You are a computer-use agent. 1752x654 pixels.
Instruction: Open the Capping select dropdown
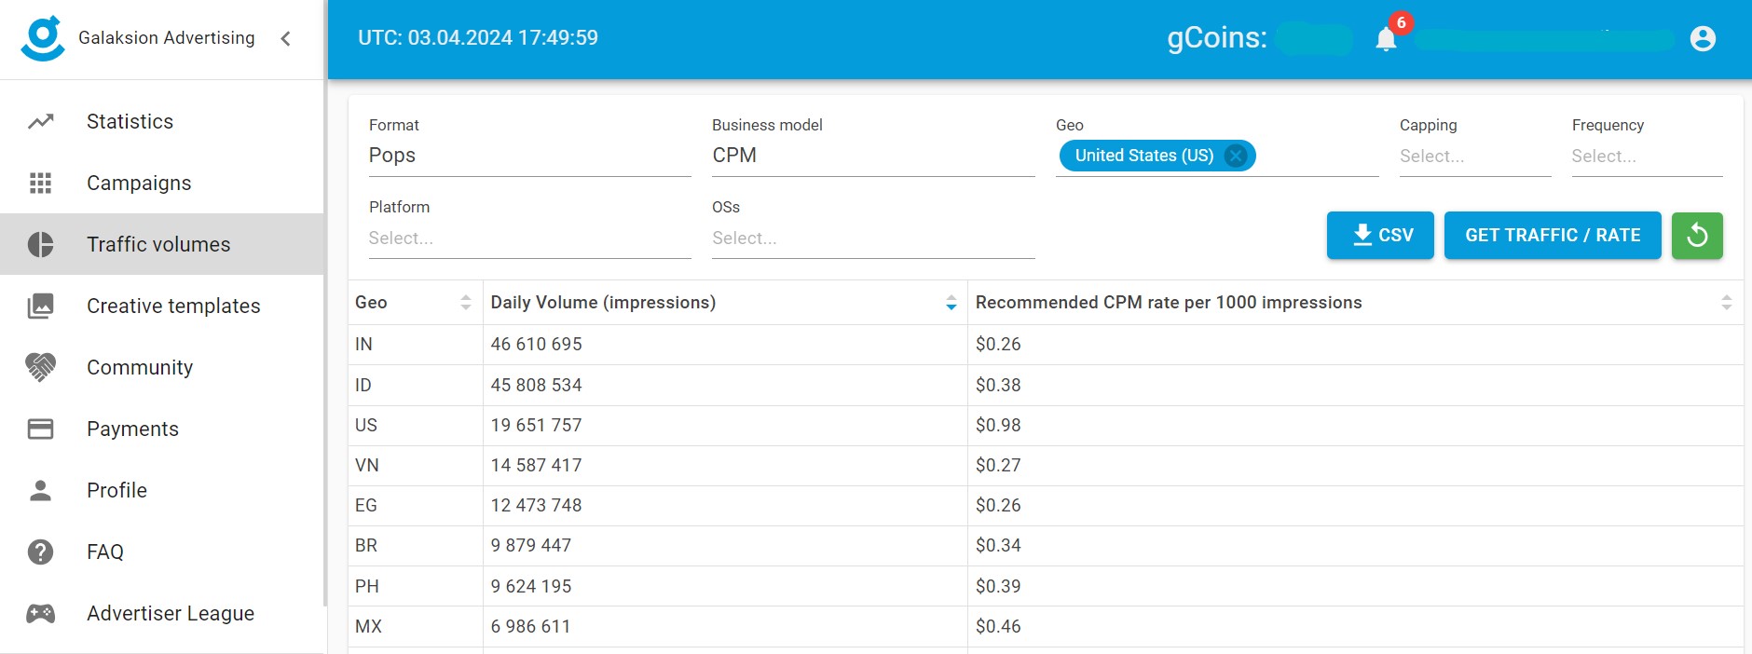tap(1475, 156)
